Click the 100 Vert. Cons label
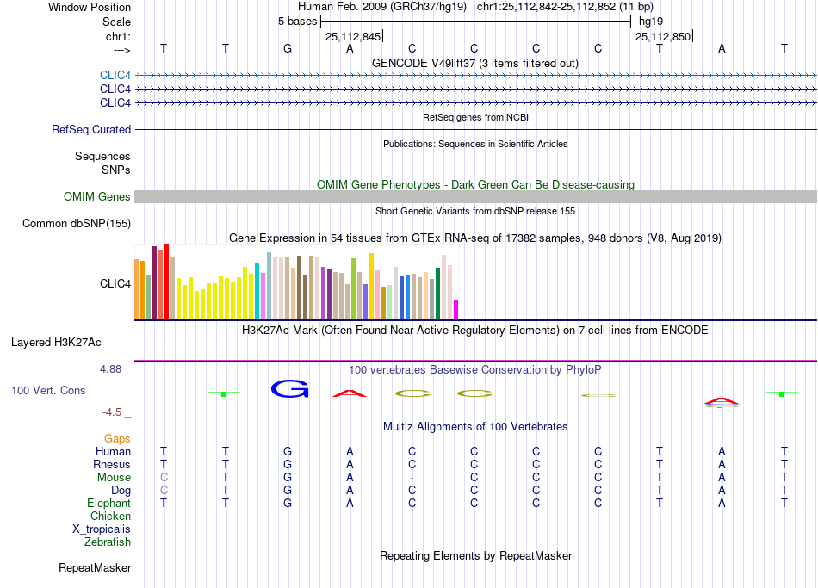Viewport: 818px width, 588px height. click(48, 390)
